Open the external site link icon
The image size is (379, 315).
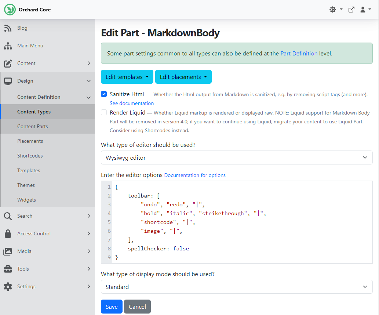351,10
